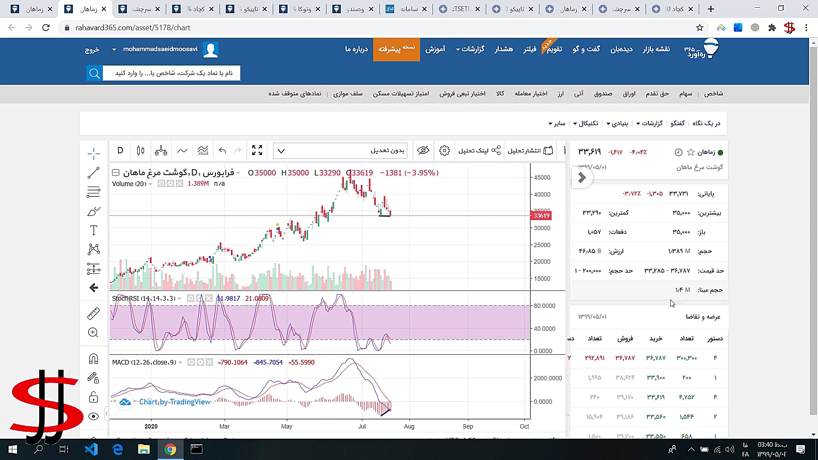
Task: Open the Fibonacci/pitchfork lines tool
Action: pos(93,192)
